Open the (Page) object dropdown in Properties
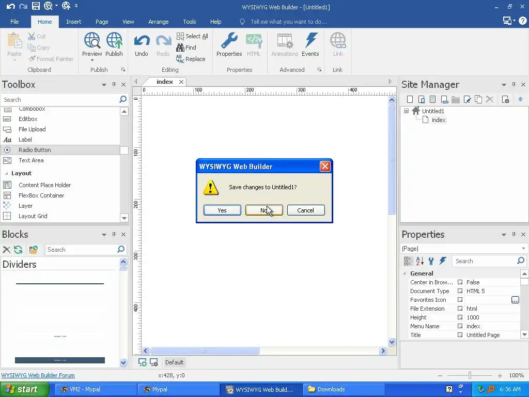 click(x=523, y=249)
